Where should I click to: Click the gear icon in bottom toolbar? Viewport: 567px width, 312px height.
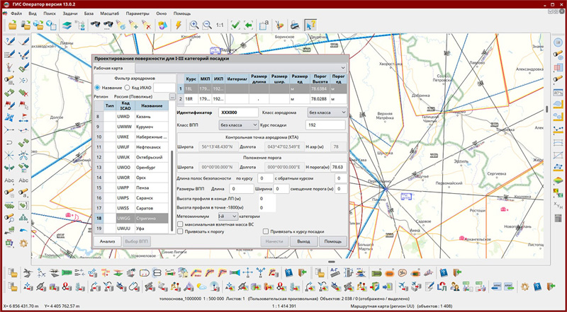pos(524,287)
